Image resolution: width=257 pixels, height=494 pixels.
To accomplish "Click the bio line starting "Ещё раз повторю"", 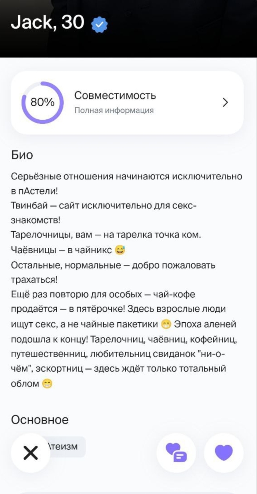I will (103, 295).
